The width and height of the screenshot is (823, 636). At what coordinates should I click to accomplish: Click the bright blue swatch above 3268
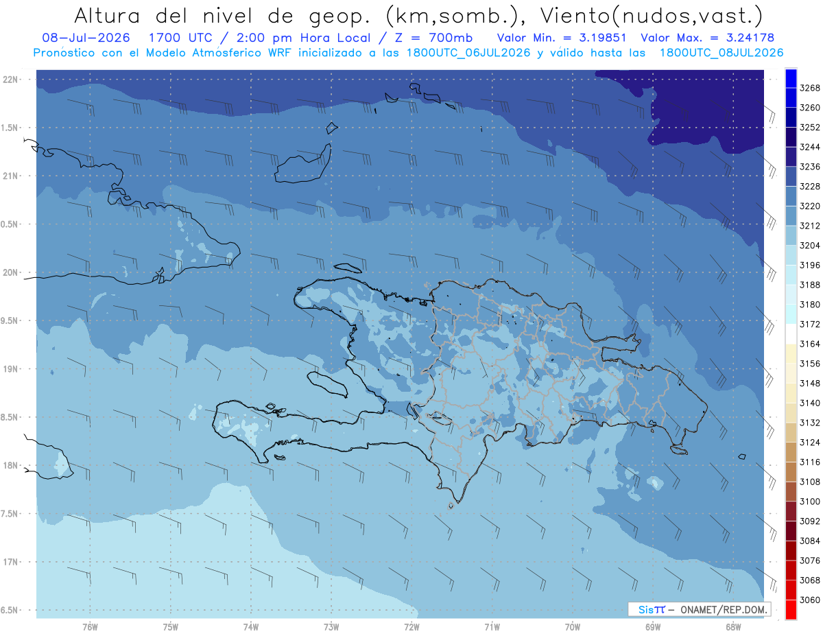point(791,78)
